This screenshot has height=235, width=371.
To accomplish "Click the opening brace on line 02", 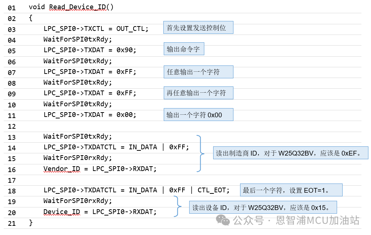I will (x=30, y=18).
